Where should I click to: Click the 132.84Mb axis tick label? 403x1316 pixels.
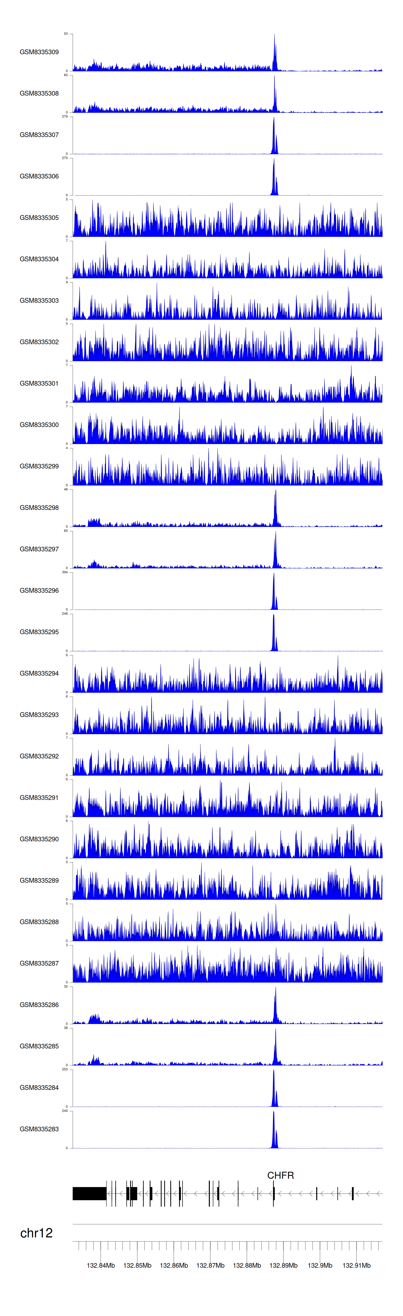tap(100, 1265)
